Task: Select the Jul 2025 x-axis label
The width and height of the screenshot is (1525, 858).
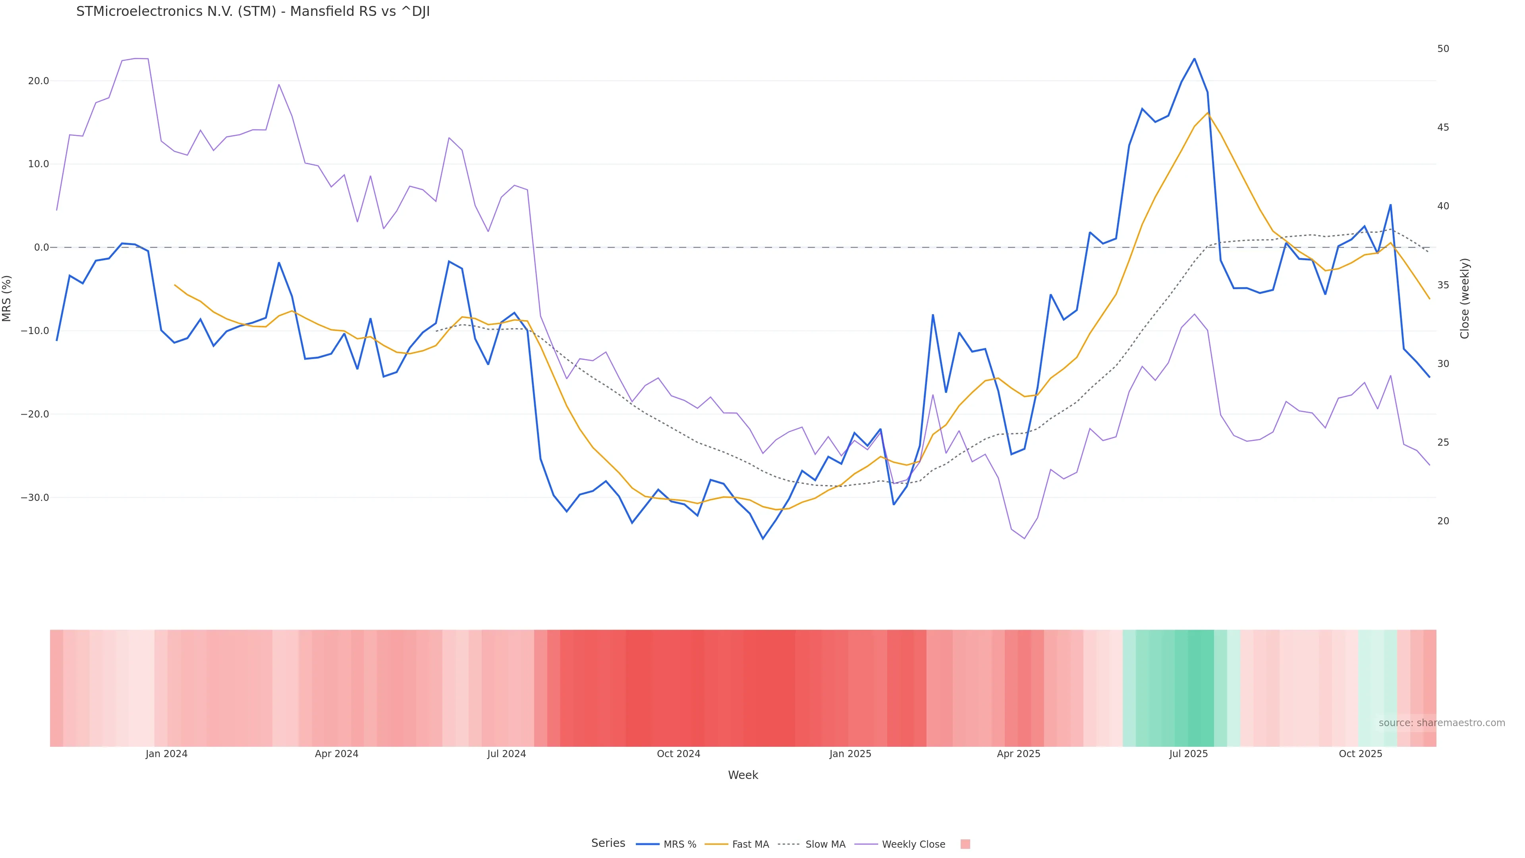Action: [x=1188, y=754]
